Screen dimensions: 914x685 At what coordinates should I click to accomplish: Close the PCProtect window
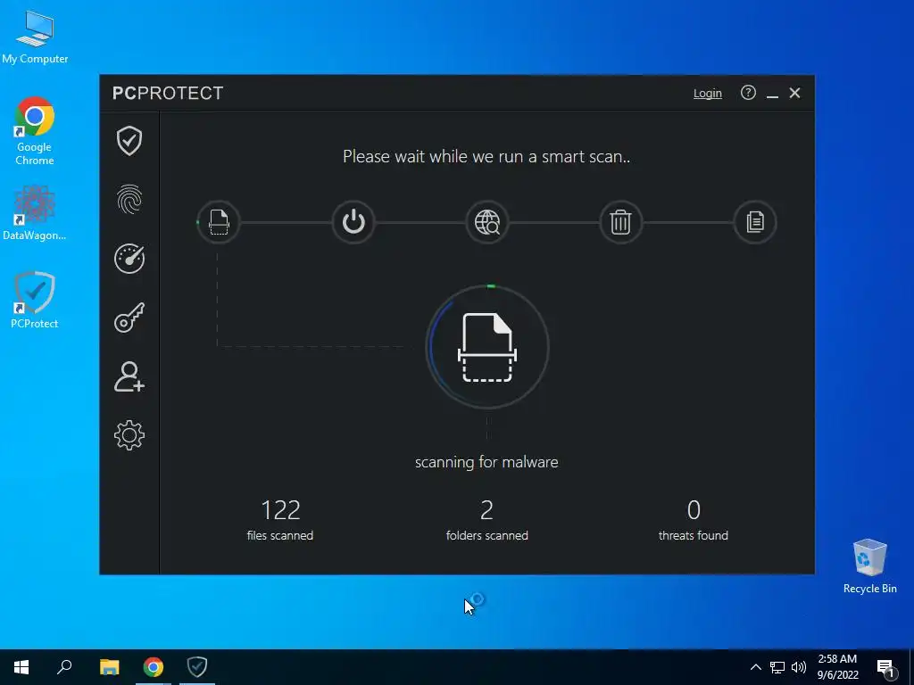point(794,93)
